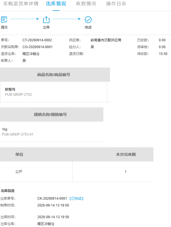Click the 已收款 amount 0.00
This screenshot has width=171, height=227.
[162, 40]
